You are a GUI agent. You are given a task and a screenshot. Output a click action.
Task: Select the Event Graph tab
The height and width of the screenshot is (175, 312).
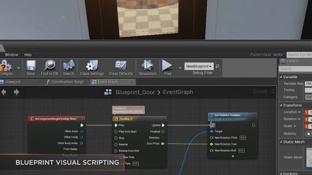click(x=108, y=82)
